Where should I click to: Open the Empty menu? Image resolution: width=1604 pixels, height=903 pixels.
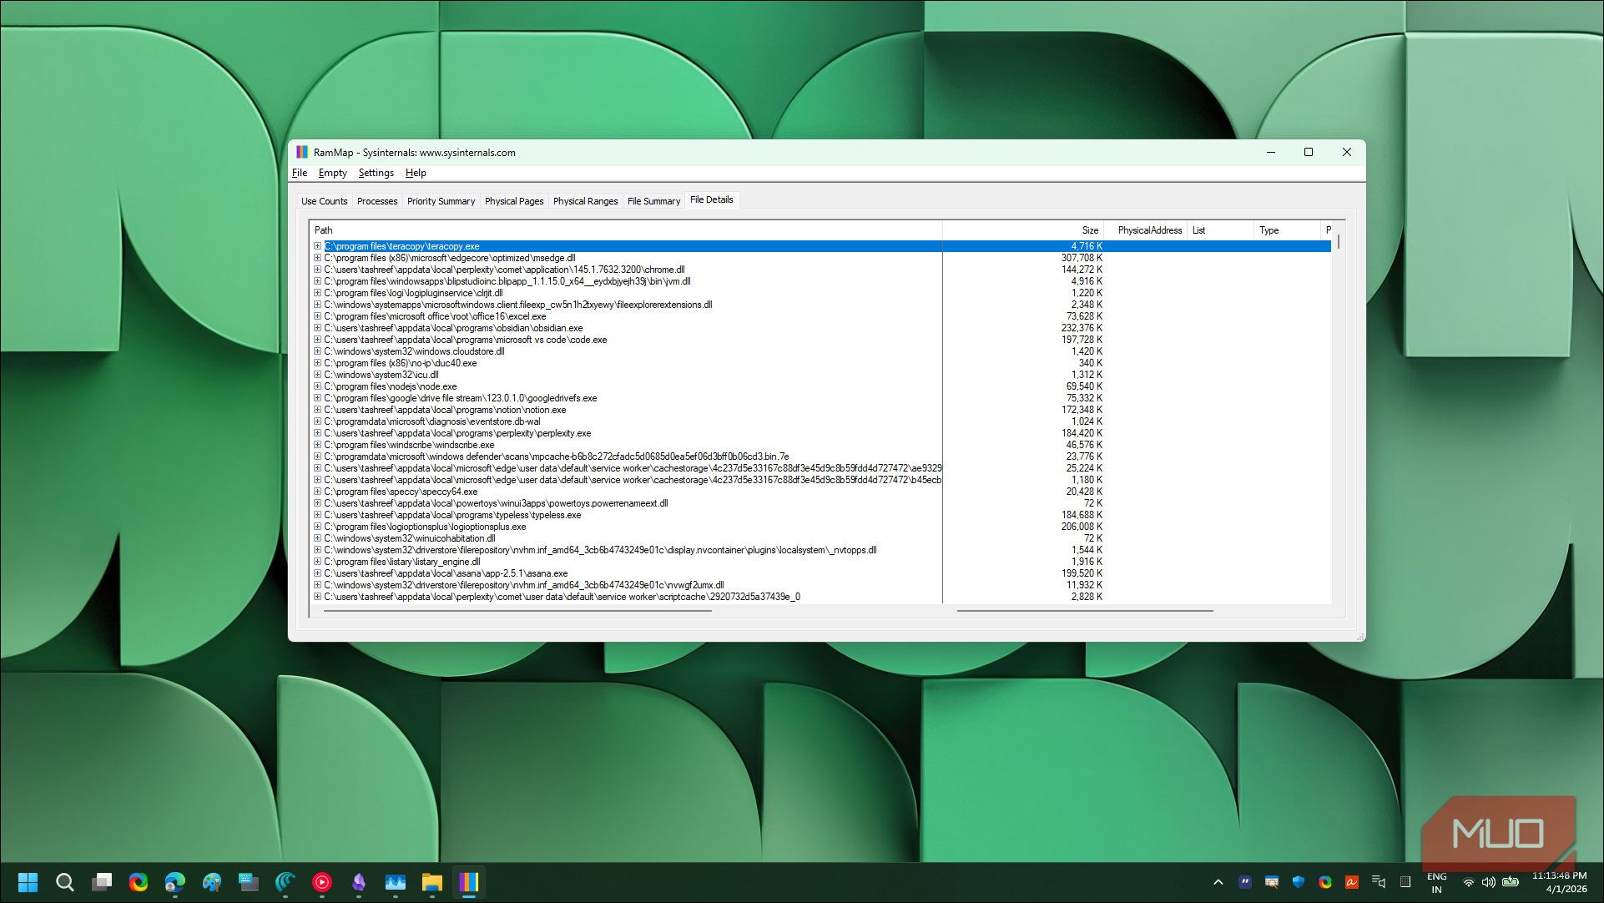tap(333, 173)
